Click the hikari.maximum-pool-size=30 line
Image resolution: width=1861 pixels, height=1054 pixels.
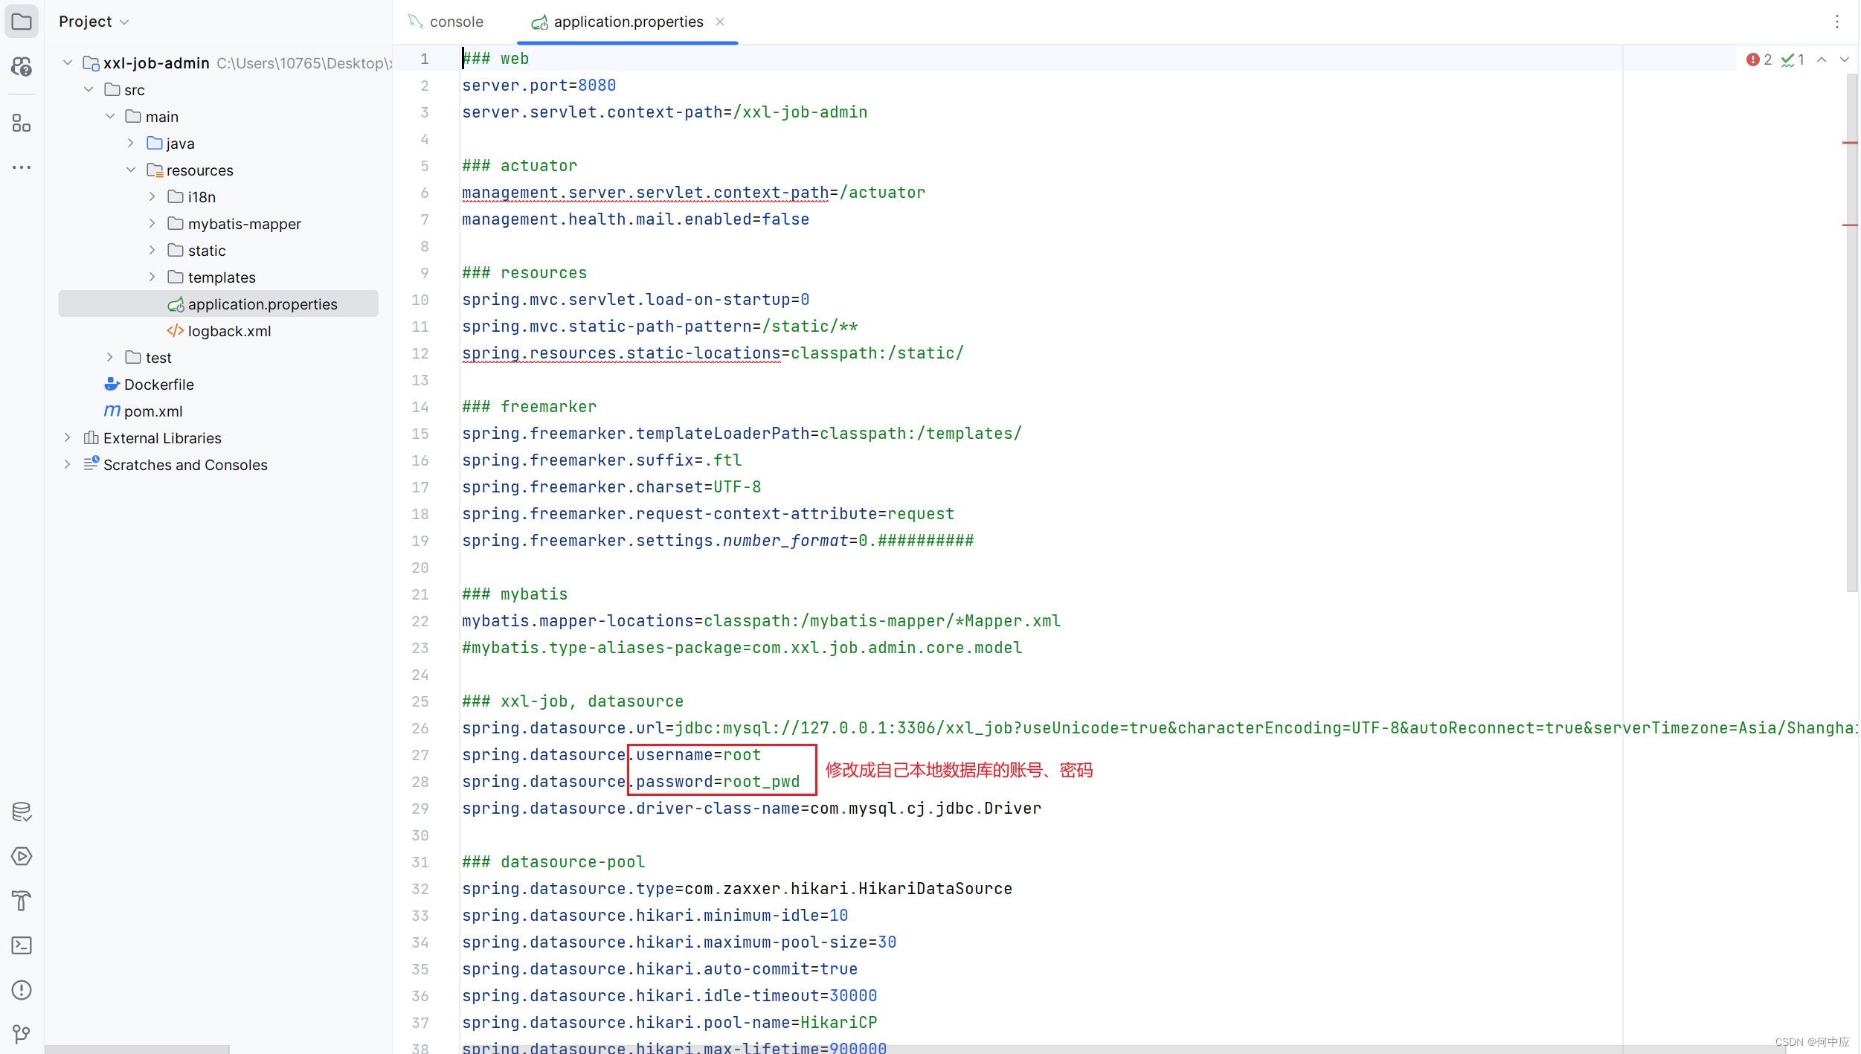coord(679,942)
